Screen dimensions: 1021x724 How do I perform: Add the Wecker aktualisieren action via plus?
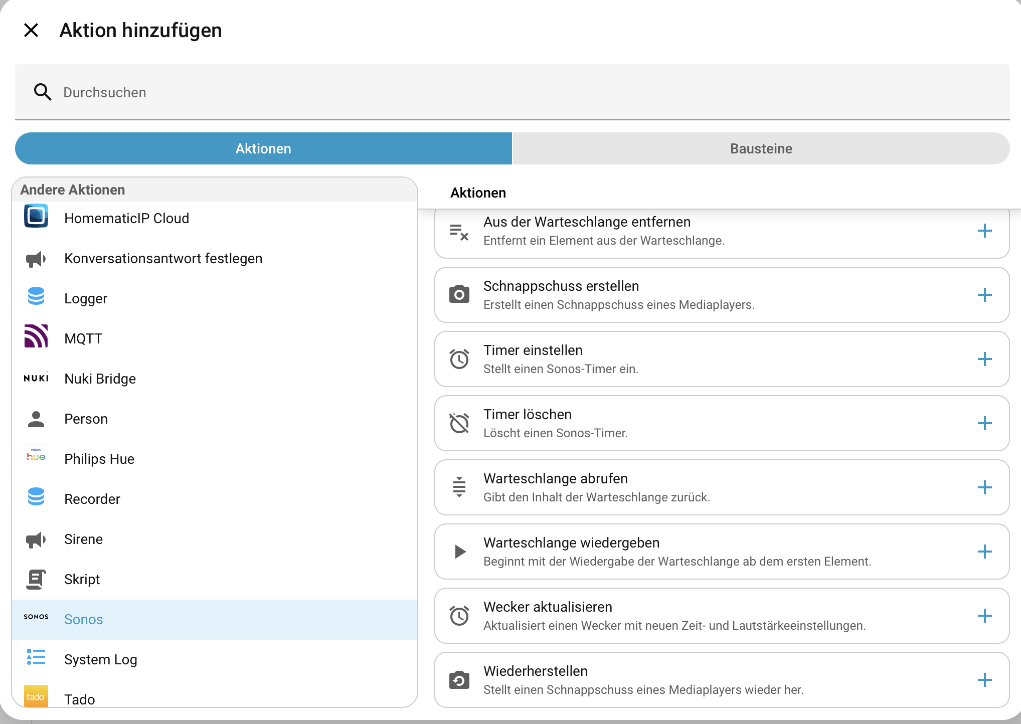tap(984, 616)
